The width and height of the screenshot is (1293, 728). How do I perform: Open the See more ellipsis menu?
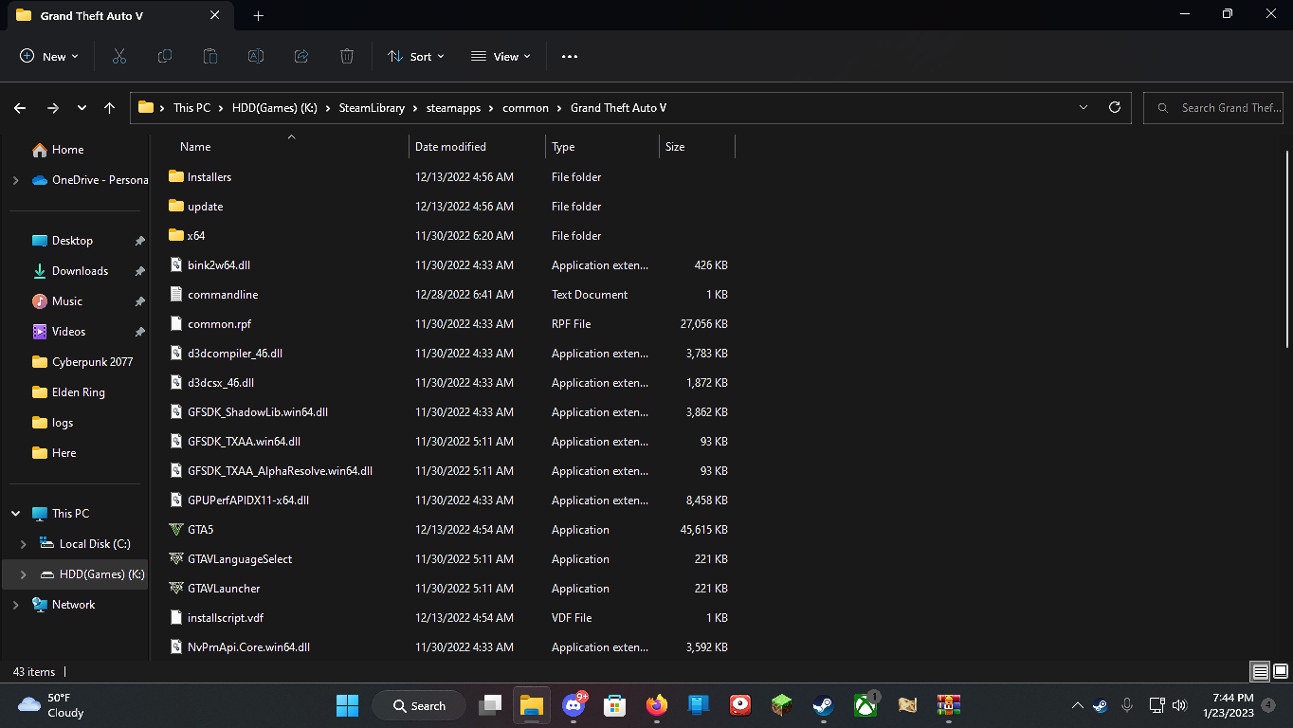point(569,56)
